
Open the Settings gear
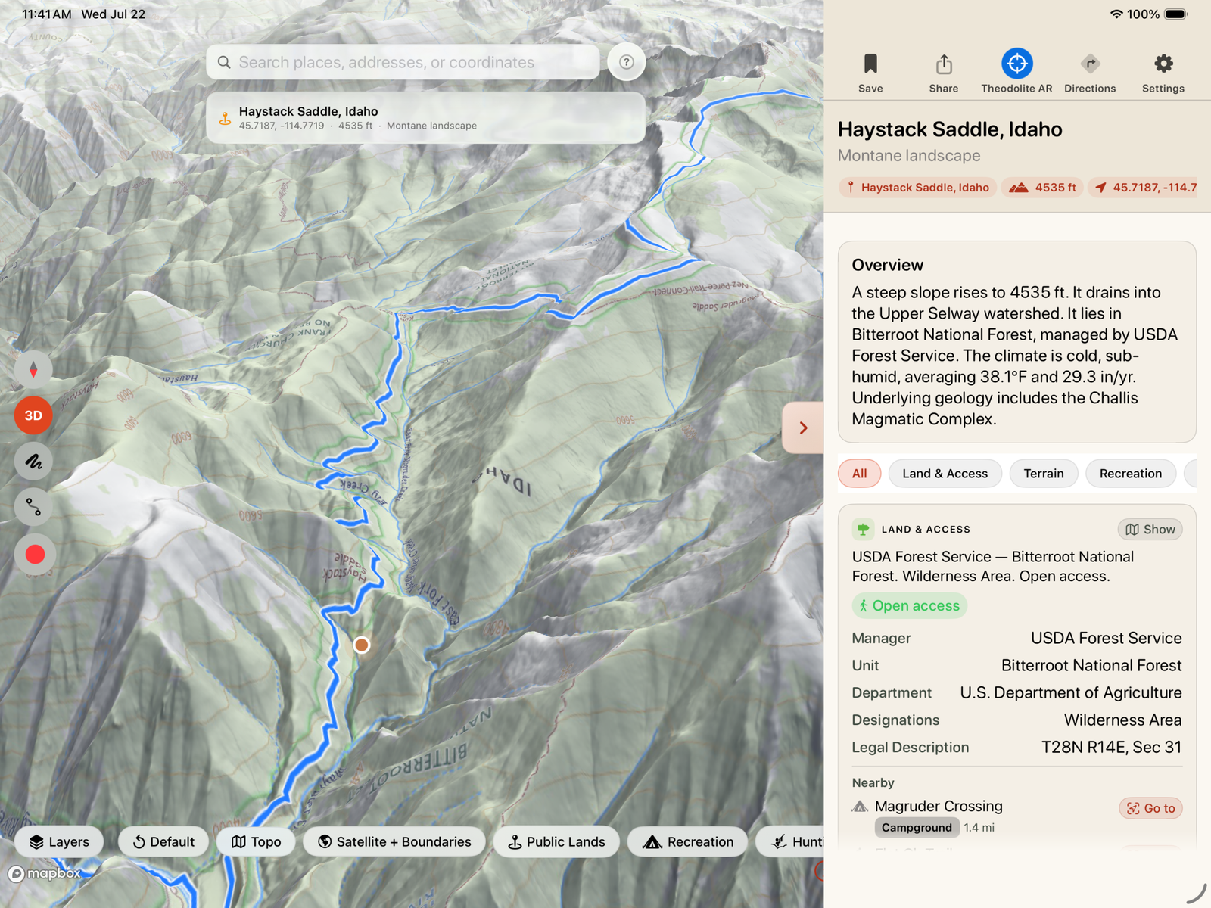tap(1163, 73)
